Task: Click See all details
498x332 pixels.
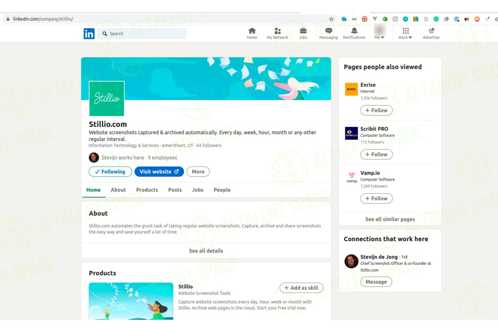Action: coord(206,251)
